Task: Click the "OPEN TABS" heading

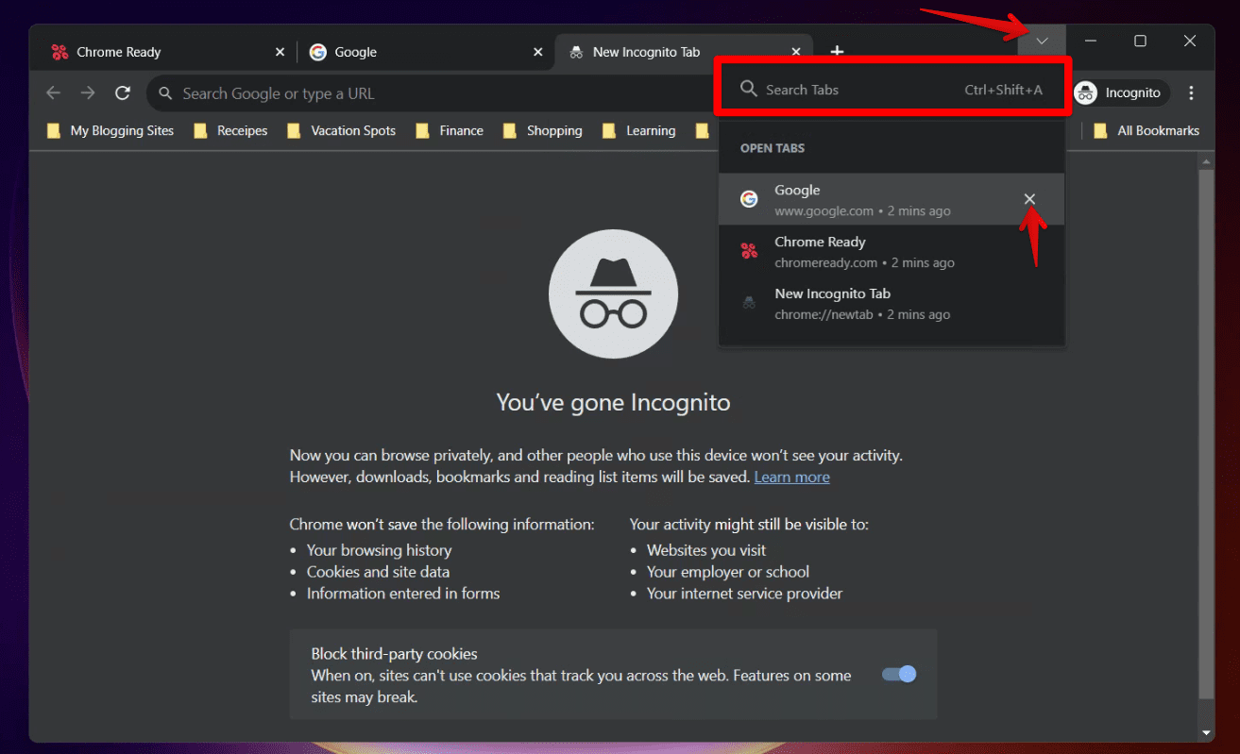Action: [x=773, y=148]
